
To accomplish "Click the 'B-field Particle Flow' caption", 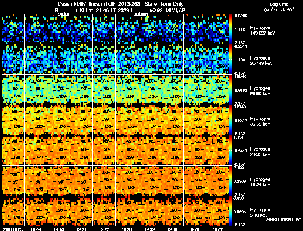I will point(283,219).
